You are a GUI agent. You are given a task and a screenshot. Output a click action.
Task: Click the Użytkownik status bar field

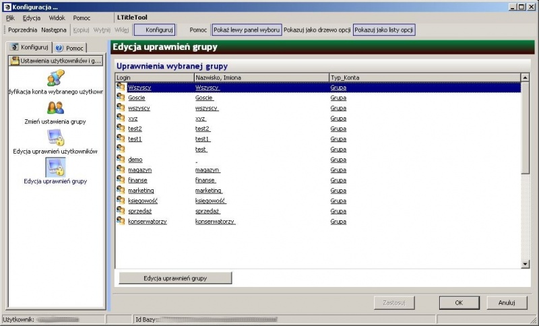(x=53, y=319)
